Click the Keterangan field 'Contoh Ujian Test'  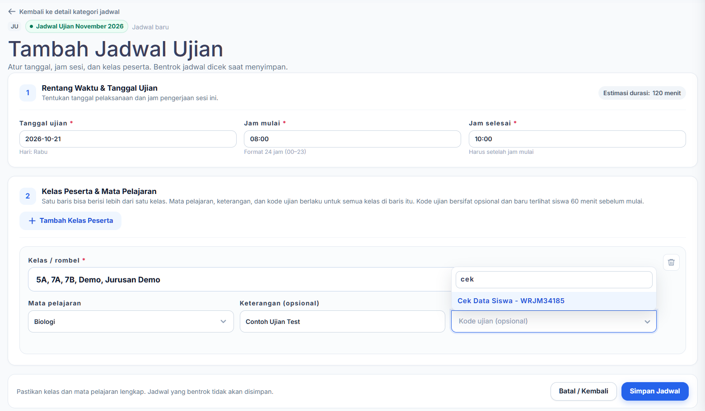(342, 322)
